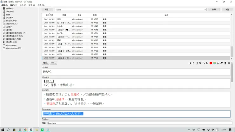Open the editor's more-options hamburger menu
The width and height of the screenshot is (235, 132).
[229, 63]
